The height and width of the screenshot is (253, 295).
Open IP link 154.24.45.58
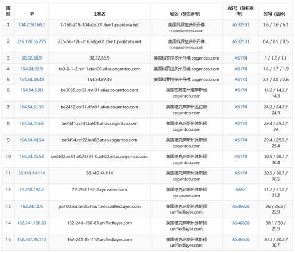[31, 157]
